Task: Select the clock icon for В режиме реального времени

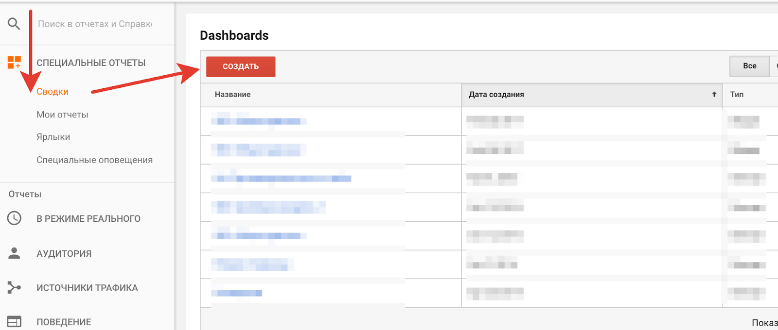Action: pyautogui.click(x=14, y=218)
